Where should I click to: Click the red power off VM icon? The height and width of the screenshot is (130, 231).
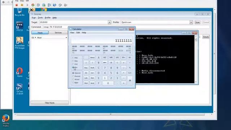[x=17, y=5]
